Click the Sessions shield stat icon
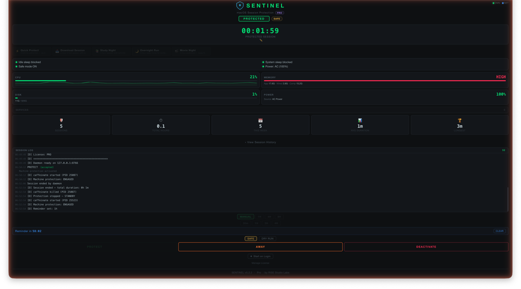 point(61,120)
